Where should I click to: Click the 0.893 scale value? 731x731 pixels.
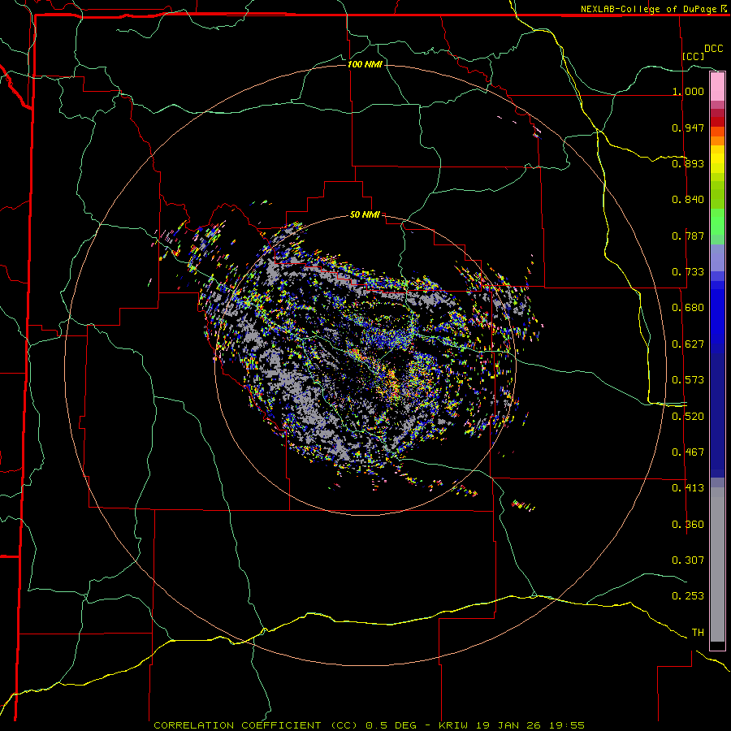(688, 163)
